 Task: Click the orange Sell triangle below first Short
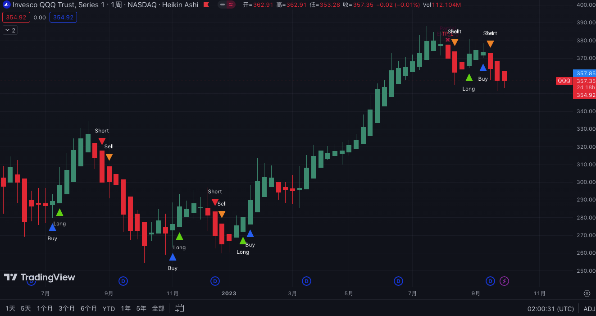pos(109,157)
